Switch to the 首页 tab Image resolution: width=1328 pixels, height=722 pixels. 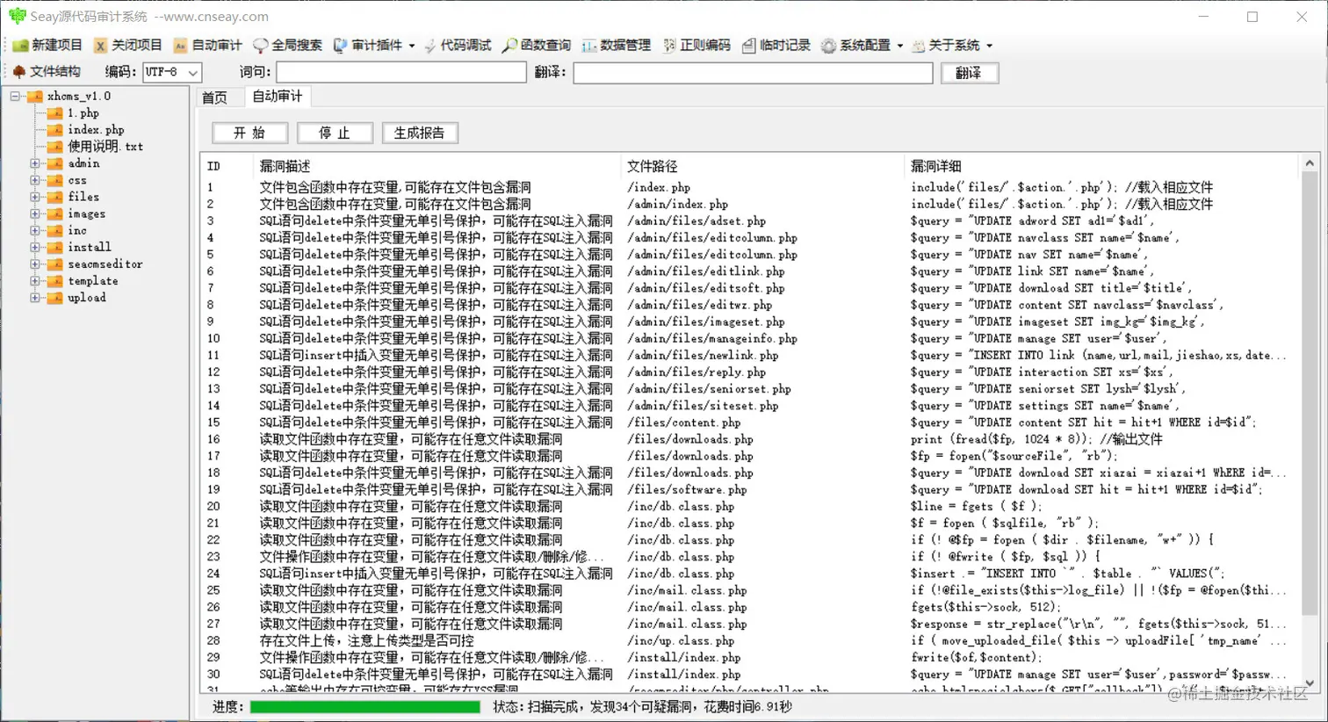click(x=217, y=98)
